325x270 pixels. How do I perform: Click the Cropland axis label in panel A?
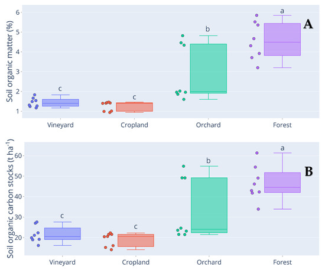134,125
